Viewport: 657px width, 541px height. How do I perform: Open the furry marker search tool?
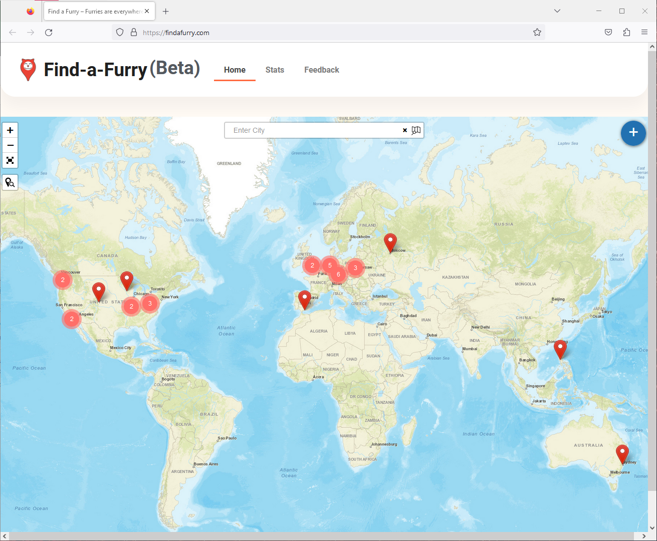click(x=10, y=182)
